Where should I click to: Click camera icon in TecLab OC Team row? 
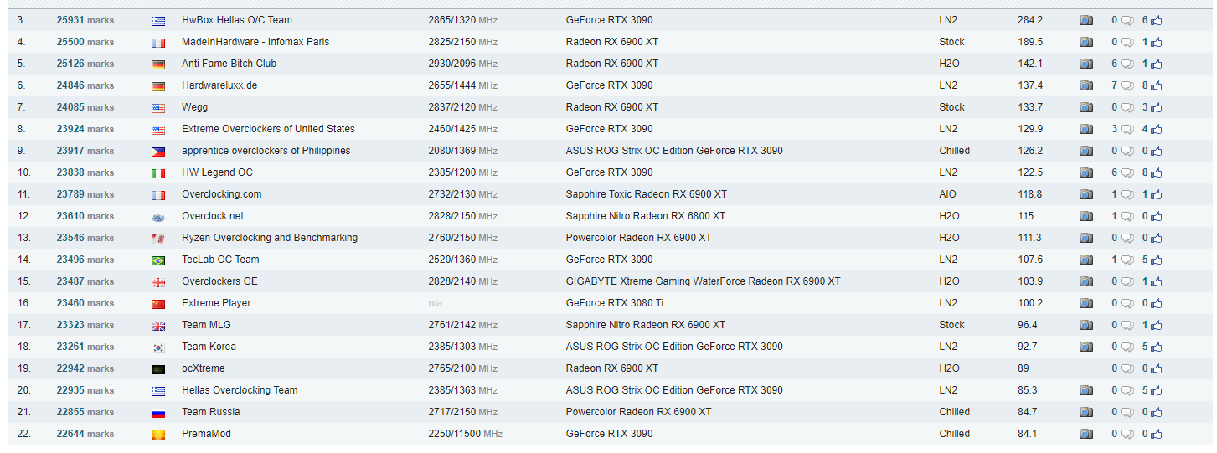pyautogui.click(x=1086, y=260)
